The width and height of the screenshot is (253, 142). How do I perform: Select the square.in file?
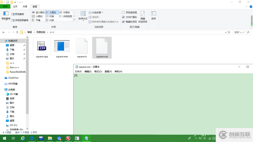click(x=82, y=48)
